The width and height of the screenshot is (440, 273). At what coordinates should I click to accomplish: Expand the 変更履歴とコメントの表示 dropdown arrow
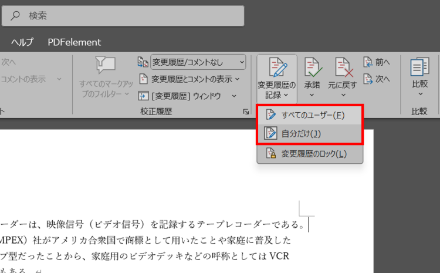[x=238, y=79]
